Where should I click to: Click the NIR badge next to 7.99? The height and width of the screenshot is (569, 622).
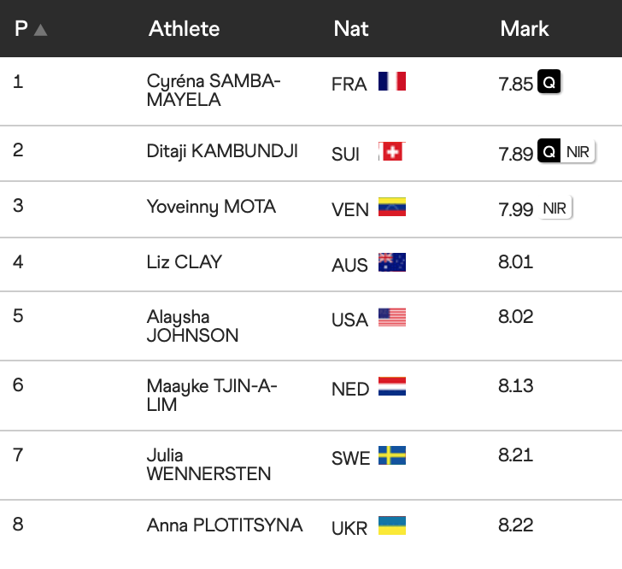click(555, 208)
